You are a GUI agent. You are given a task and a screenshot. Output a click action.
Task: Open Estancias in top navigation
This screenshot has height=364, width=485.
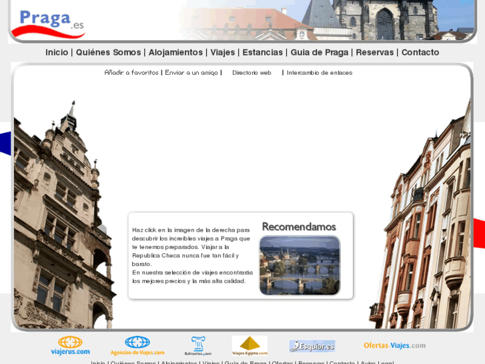pos(263,52)
